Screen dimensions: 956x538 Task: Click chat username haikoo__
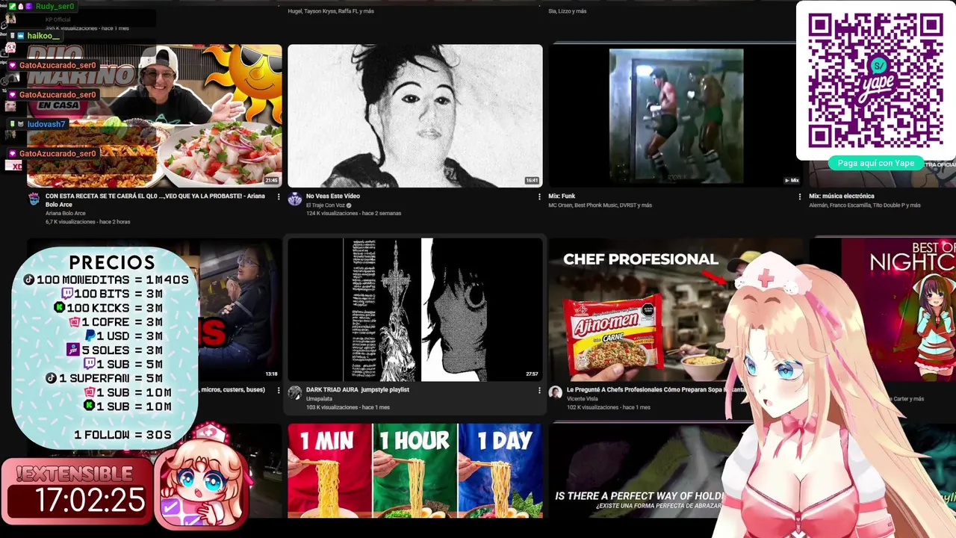click(44, 36)
